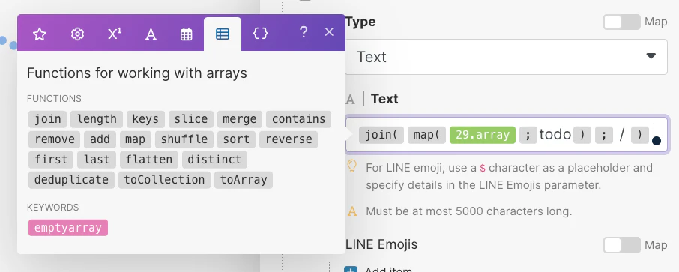The width and height of the screenshot is (679, 272).
Task: Insert the reverse function
Action: pos(289,139)
